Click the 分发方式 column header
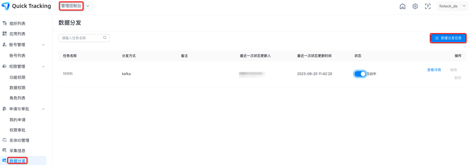This screenshot has width=471, height=165. click(129, 56)
